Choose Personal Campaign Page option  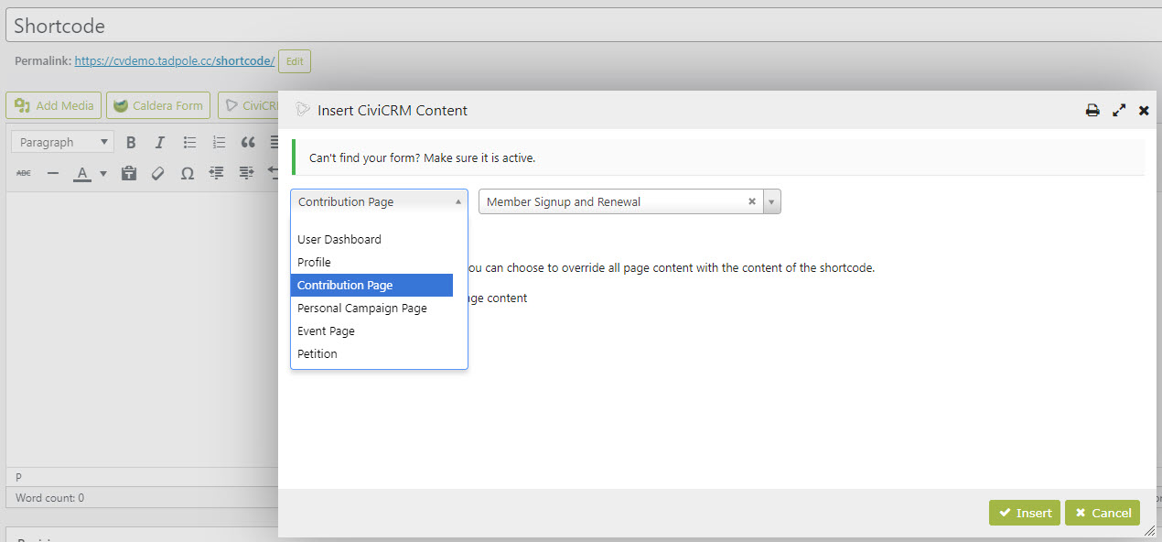pyautogui.click(x=371, y=308)
